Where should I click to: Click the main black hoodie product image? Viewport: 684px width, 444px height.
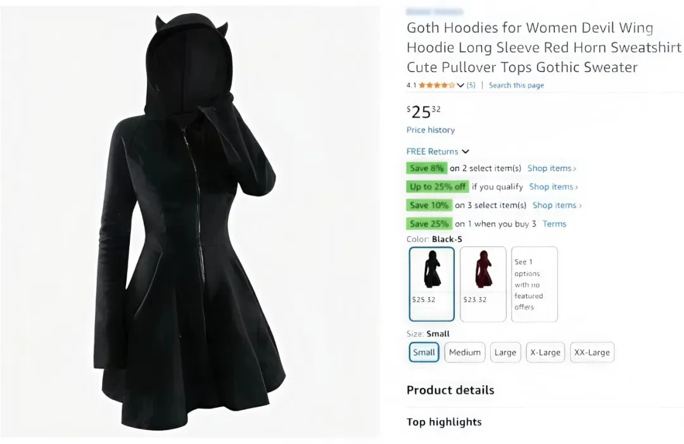(x=190, y=222)
